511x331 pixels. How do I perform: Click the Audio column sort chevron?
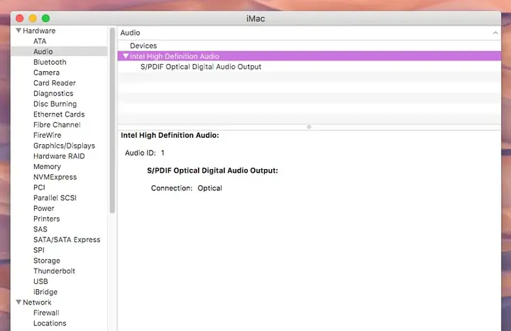[495, 33]
